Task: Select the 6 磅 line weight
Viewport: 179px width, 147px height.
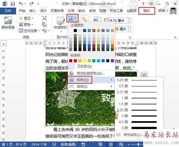Action: click(139, 128)
